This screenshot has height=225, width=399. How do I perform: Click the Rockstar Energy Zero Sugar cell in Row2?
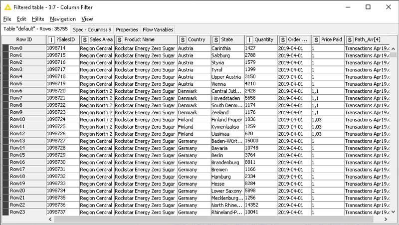pos(146,62)
